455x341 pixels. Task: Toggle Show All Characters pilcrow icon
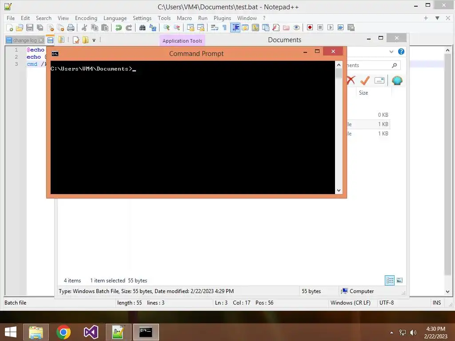(224, 28)
